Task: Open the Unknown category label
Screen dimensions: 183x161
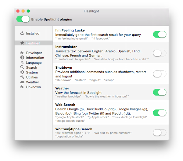Action: click(33, 87)
